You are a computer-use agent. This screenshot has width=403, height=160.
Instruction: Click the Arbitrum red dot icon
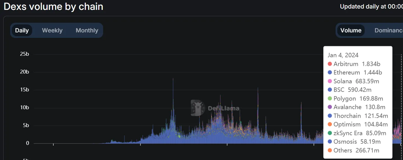click(x=329, y=64)
